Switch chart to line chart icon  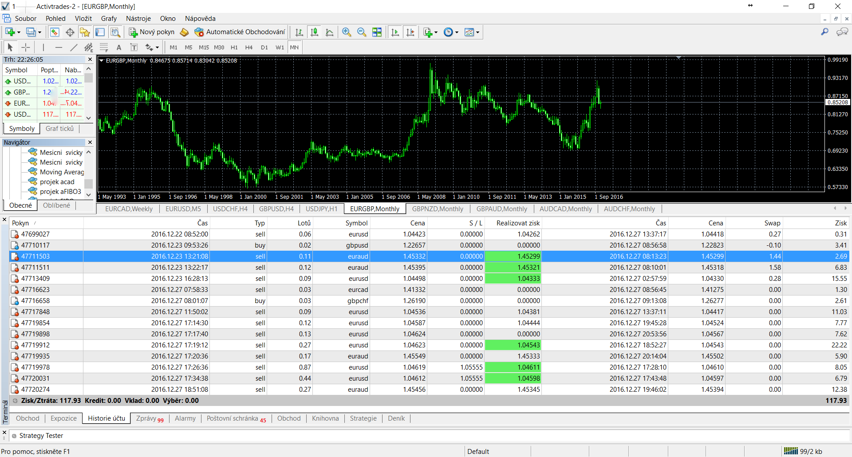tap(329, 32)
